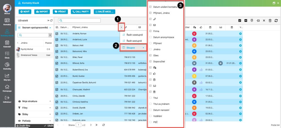Viewport: 281px width, 128px height.
Task: Uncheck the Obec column option
Action: point(150,55)
